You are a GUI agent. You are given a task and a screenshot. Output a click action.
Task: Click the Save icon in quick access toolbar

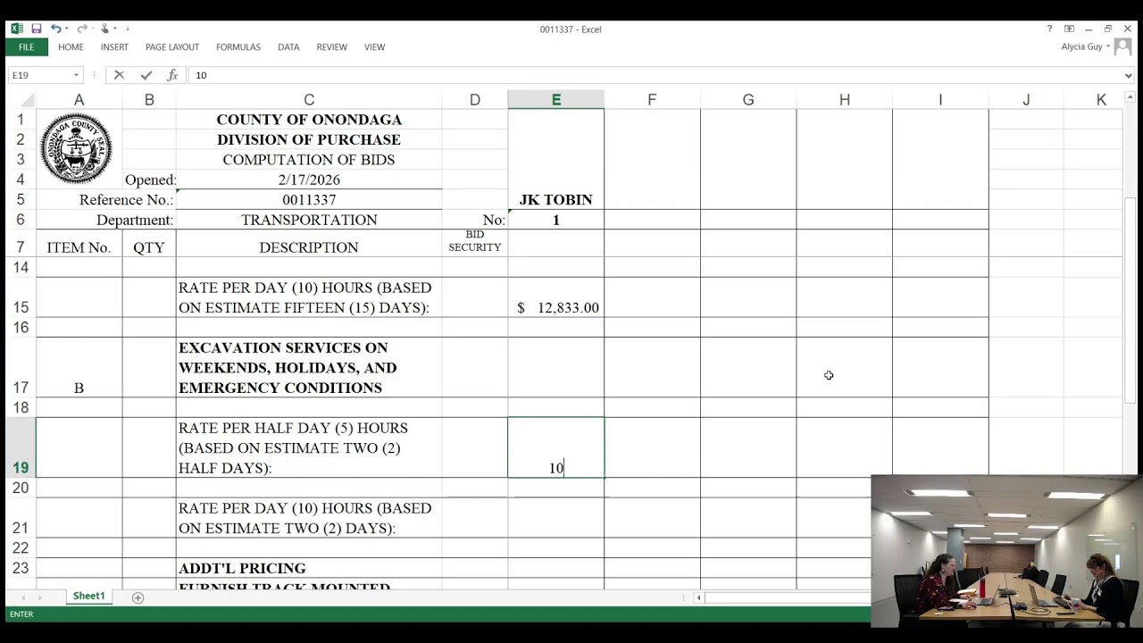coord(36,29)
